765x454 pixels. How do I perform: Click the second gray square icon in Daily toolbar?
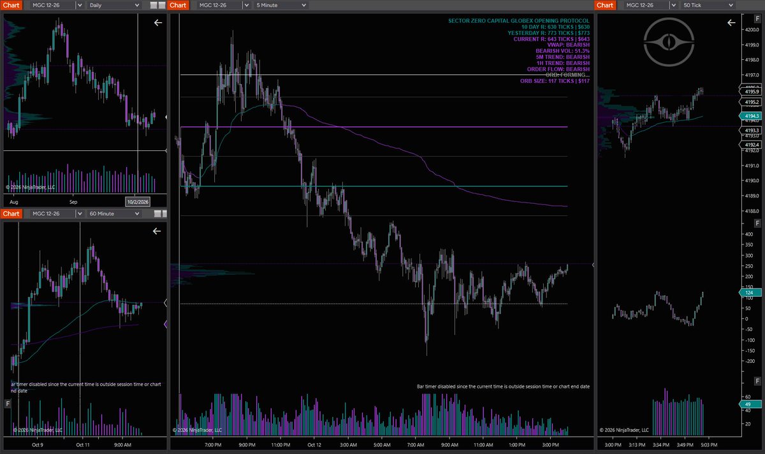pyautogui.click(x=162, y=5)
